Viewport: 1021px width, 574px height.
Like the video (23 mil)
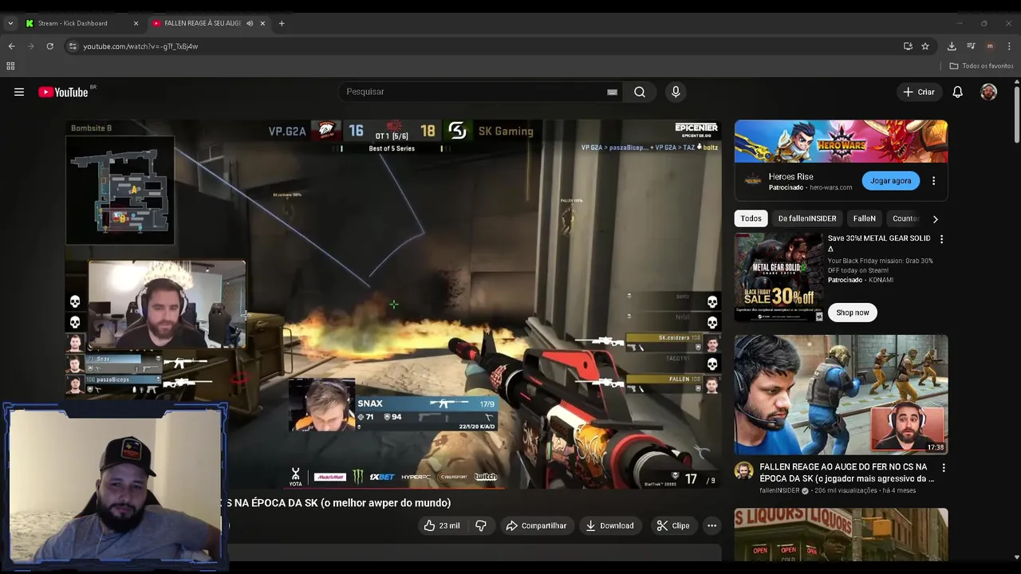tap(441, 525)
